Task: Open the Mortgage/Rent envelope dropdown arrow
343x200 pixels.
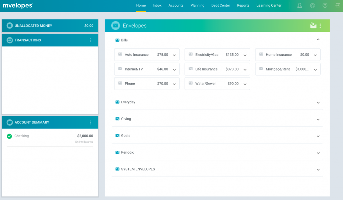Action: [315, 70]
